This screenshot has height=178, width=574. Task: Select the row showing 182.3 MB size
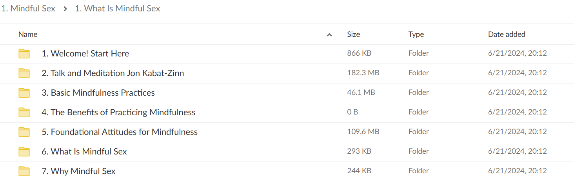287,73
